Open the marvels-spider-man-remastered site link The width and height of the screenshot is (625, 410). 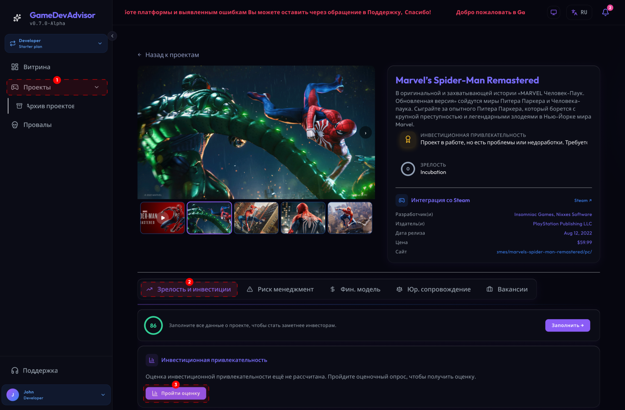pyautogui.click(x=544, y=252)
